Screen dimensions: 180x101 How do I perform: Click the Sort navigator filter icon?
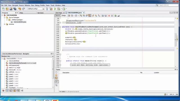22,91
